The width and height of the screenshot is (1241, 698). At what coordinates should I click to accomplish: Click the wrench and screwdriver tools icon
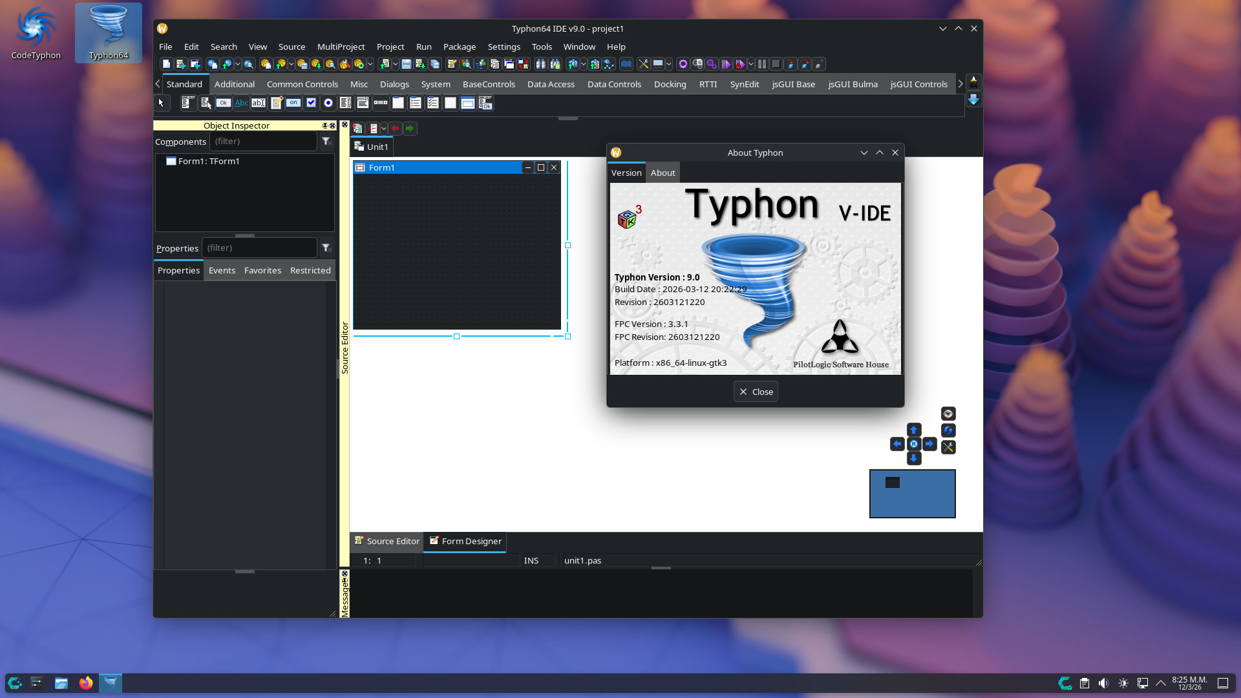coord(643,64)
